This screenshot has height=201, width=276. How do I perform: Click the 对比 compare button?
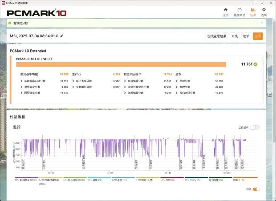[x=235, y=36]
